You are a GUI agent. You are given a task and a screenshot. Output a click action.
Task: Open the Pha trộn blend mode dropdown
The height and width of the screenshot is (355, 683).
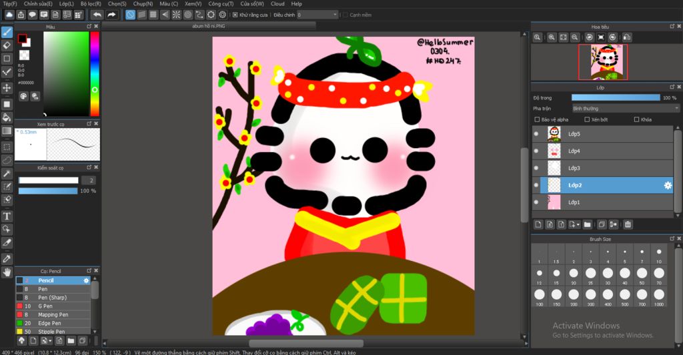626,109
